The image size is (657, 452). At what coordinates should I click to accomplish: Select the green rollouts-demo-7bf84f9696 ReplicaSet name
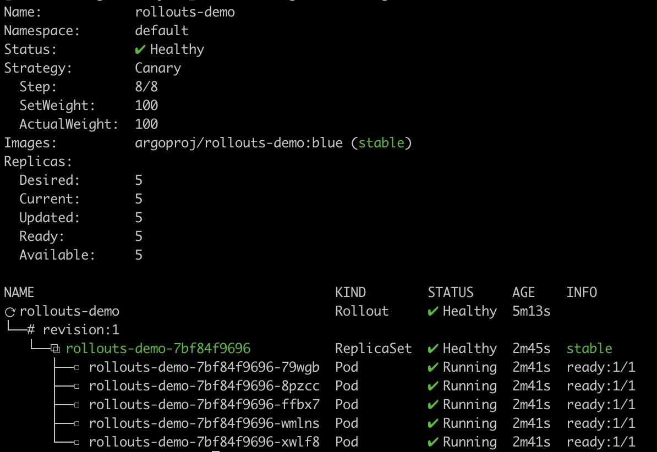tap(158, 349)
